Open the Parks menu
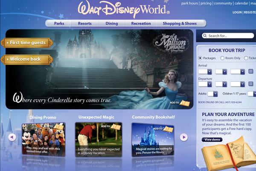 [x=59, y=24]
